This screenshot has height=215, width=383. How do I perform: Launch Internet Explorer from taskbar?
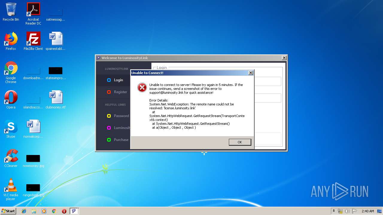(x=24, y=211)
